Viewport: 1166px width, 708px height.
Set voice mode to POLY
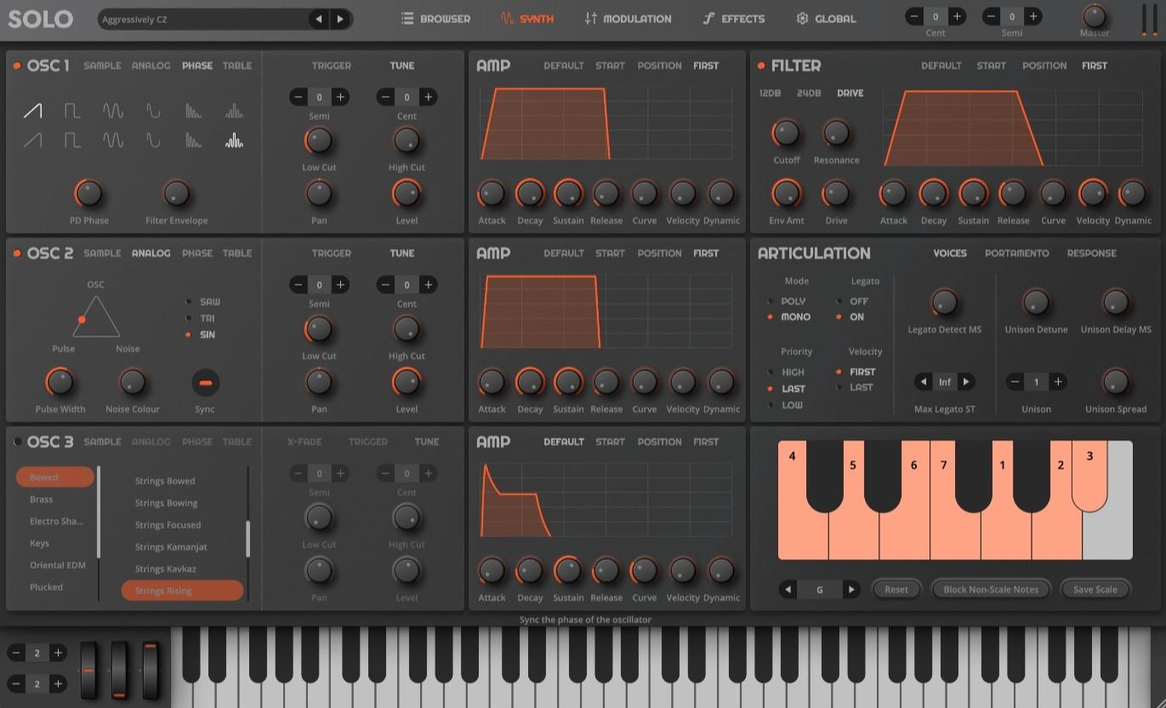792,301
